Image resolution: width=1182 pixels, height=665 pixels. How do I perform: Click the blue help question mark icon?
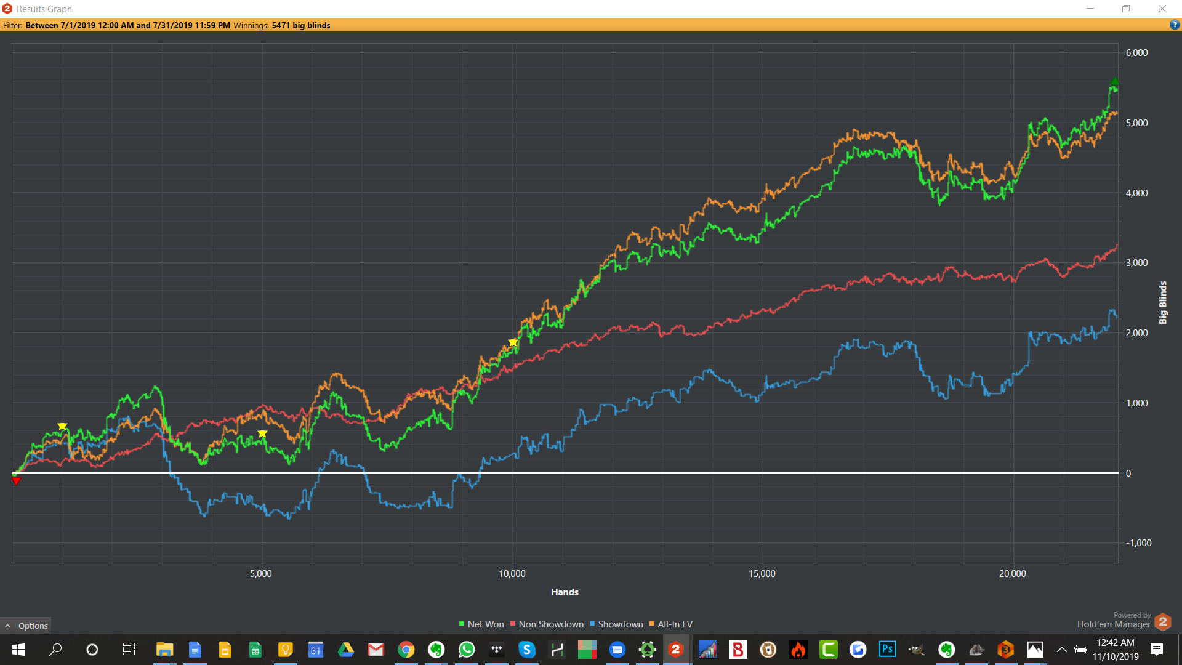[1175, 25]
